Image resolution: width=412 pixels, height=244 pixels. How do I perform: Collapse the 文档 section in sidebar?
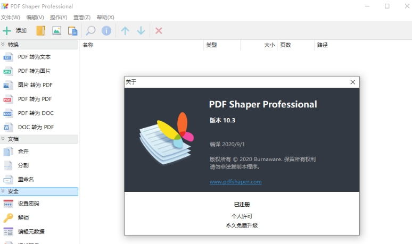[x=4, y=139]
